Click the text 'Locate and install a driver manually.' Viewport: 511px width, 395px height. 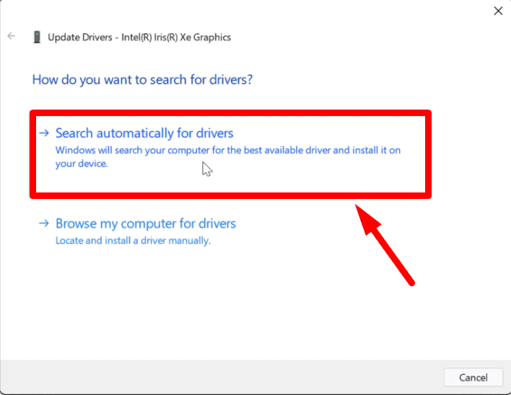[133, 241]
